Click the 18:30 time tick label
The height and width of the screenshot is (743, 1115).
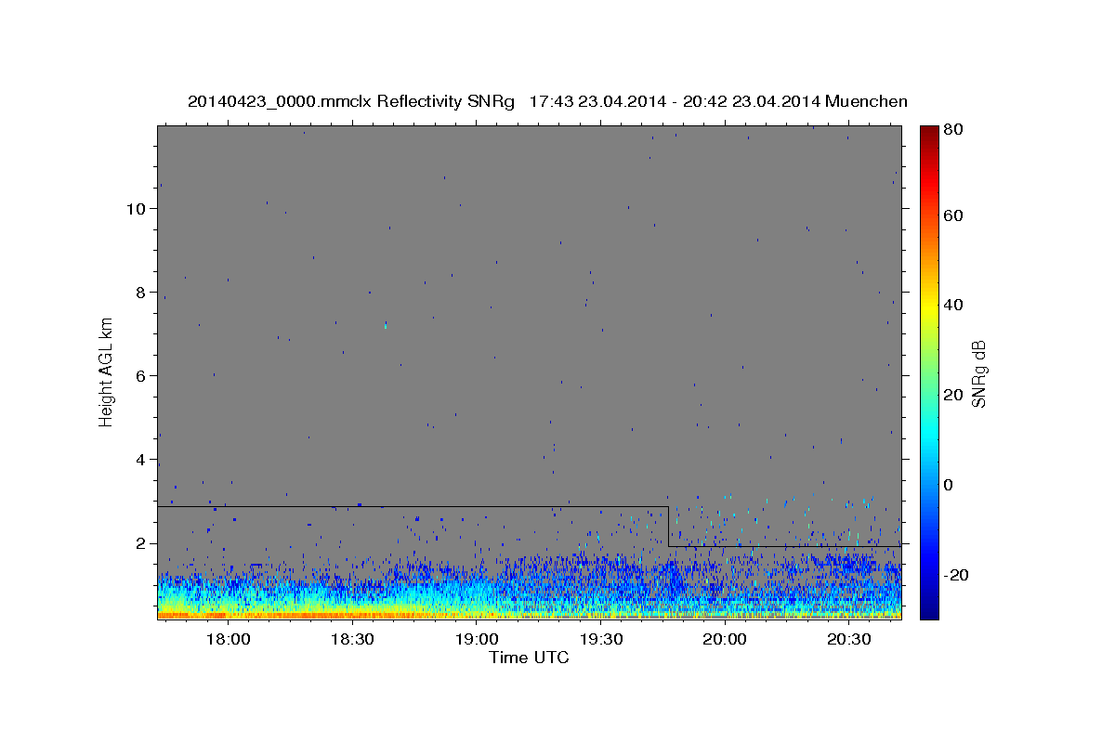[352, 640]
